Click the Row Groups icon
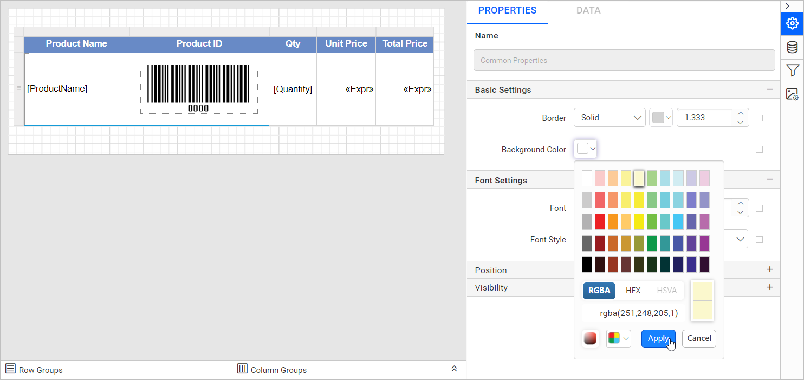This screenshot has width=804, height=380. coord(10,369)
